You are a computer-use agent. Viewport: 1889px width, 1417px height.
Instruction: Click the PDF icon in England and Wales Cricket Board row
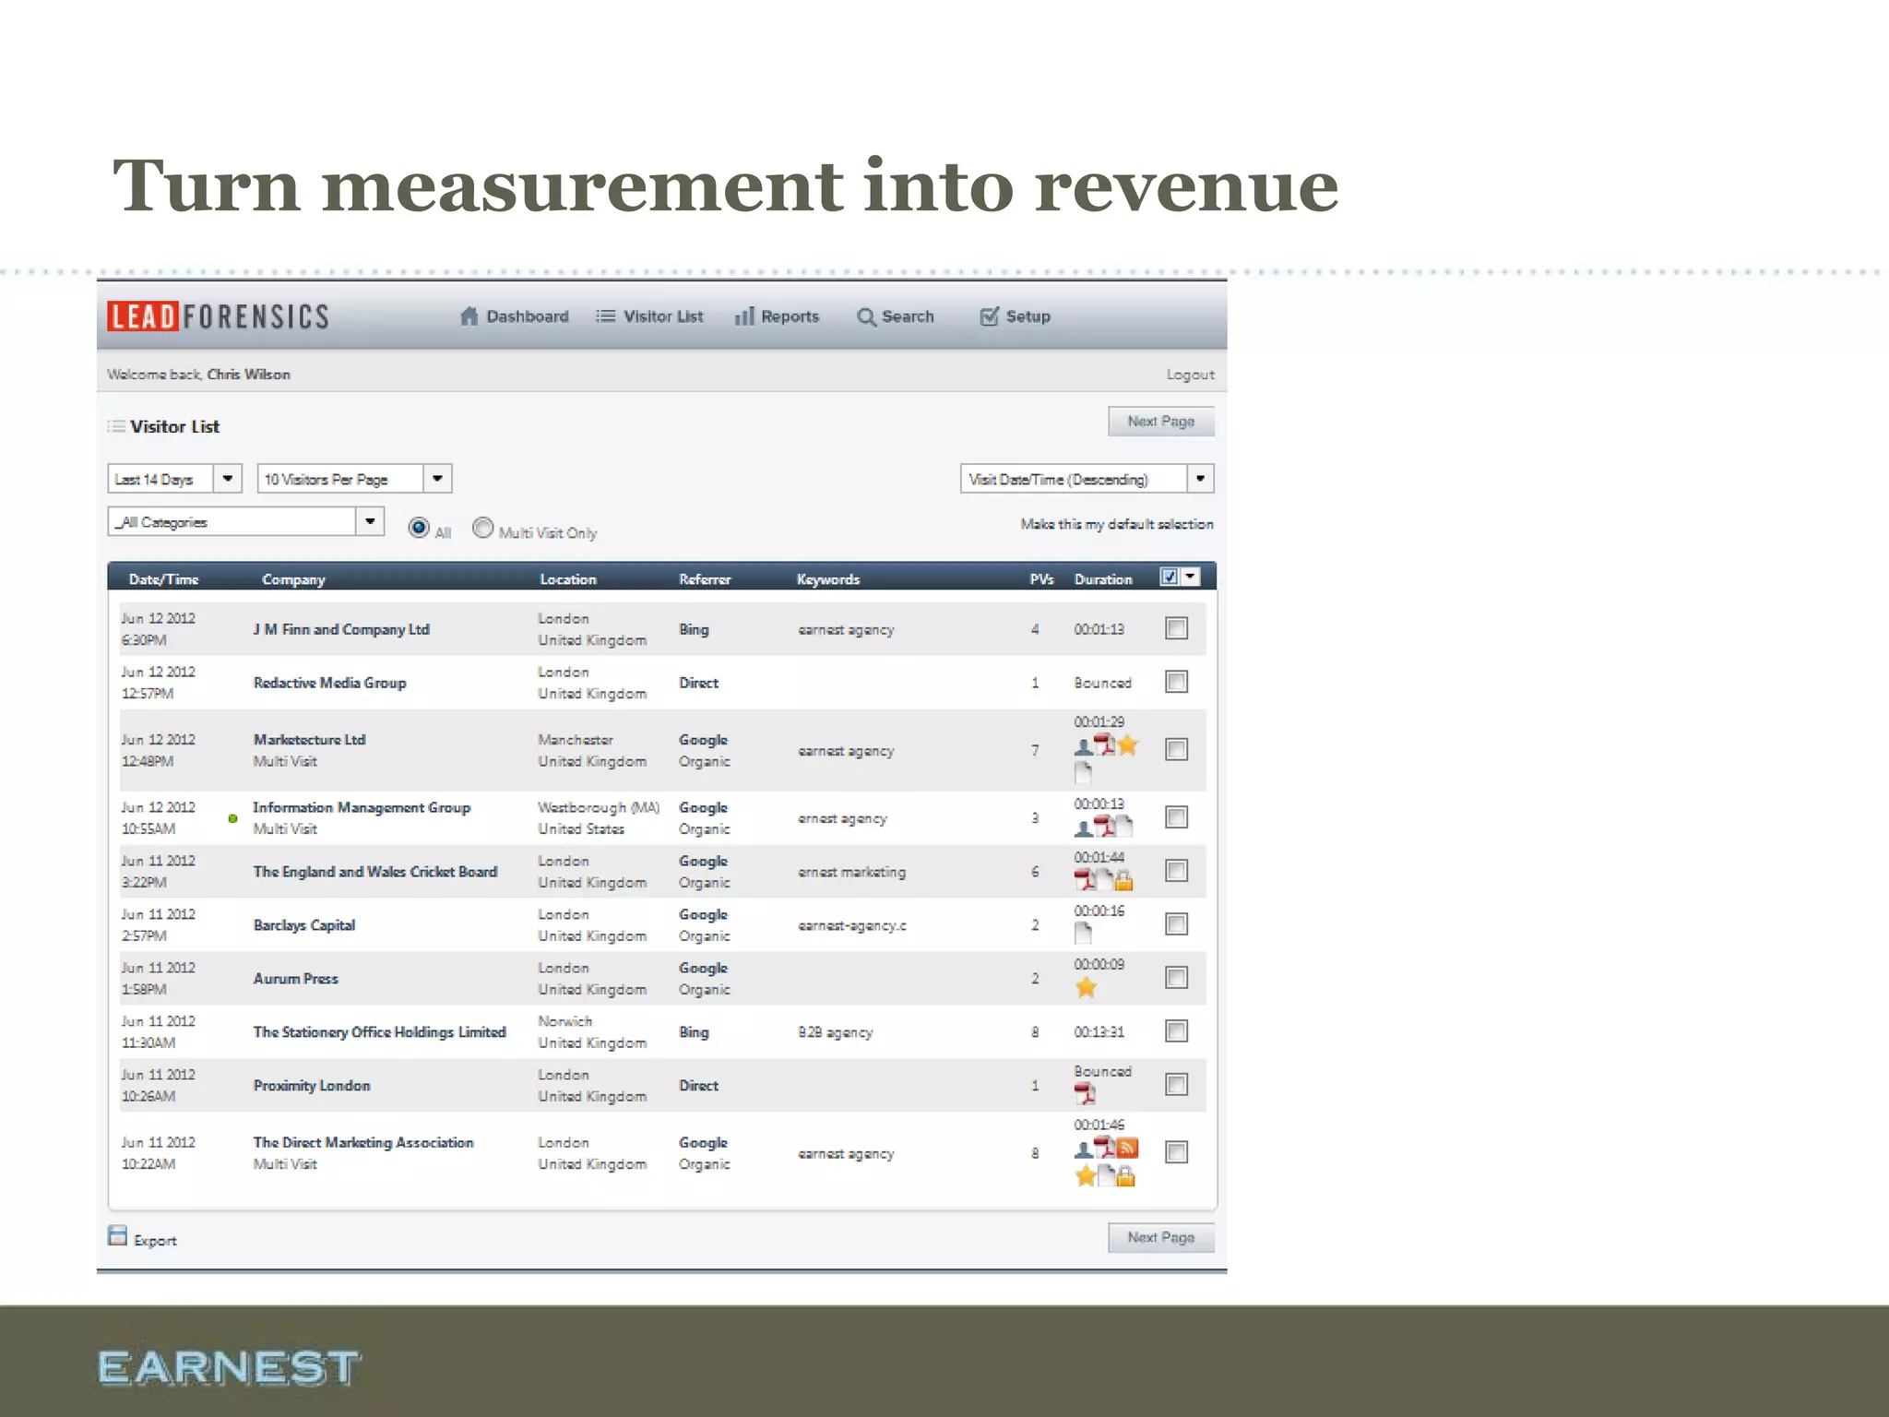tap(1086, 880)
